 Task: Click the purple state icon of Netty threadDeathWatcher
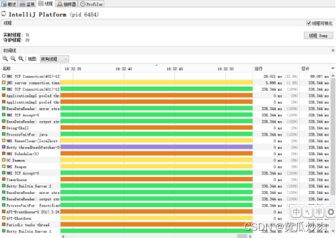[4, 147]
